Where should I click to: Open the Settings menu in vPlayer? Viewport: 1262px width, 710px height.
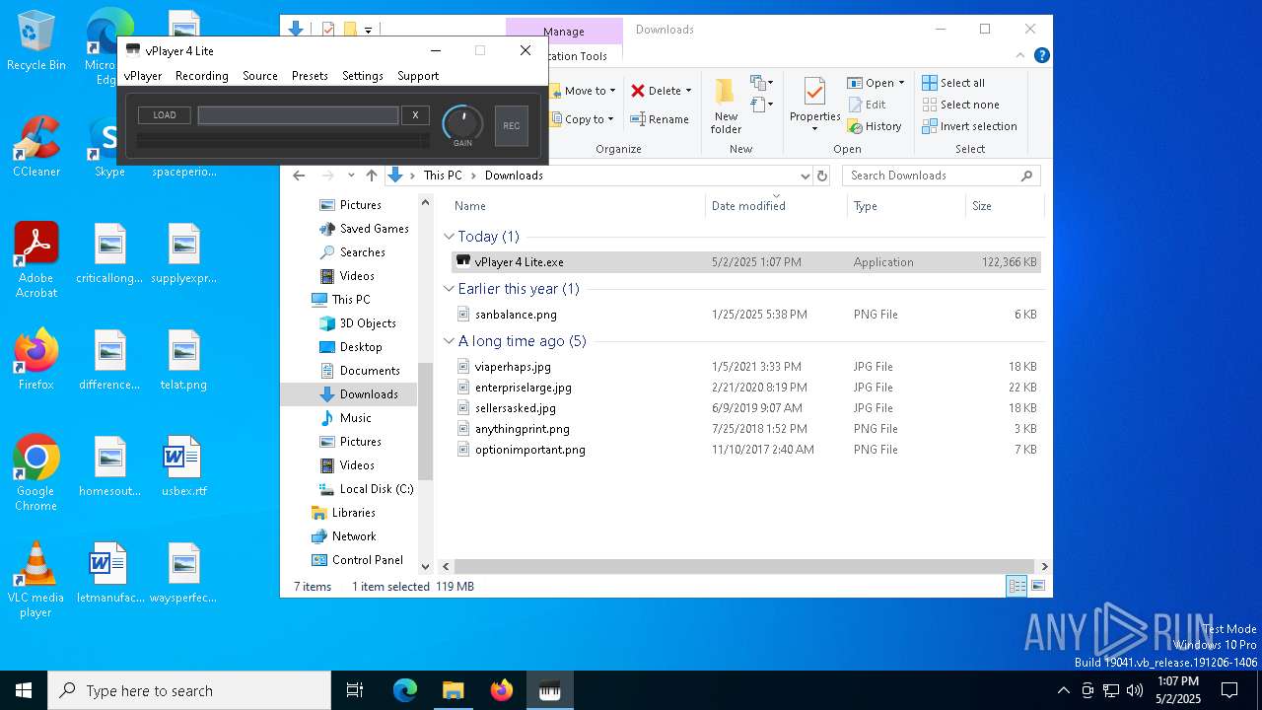[363, 76]
